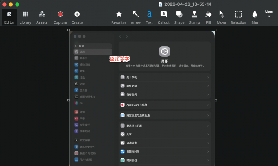Click the 声音 sidebar icon
Screen dimensions: 278x166
click(76, 119)
